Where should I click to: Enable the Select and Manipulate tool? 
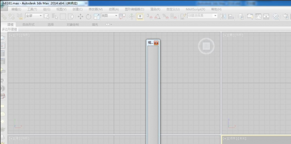coord(132,17)
